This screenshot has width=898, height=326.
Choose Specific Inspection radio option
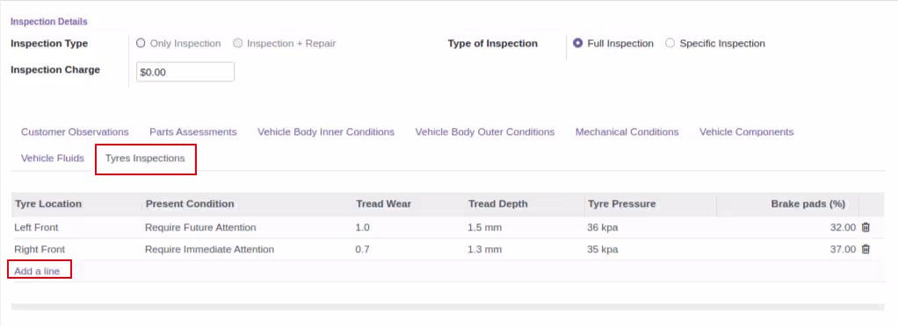point(670,44)
